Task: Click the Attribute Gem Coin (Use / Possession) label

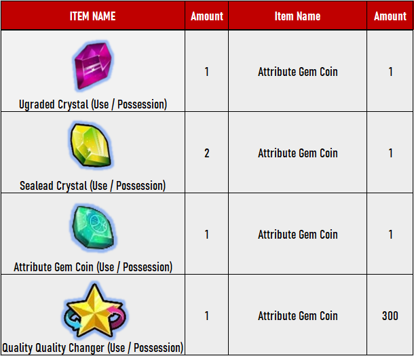Action: point(93,267)
